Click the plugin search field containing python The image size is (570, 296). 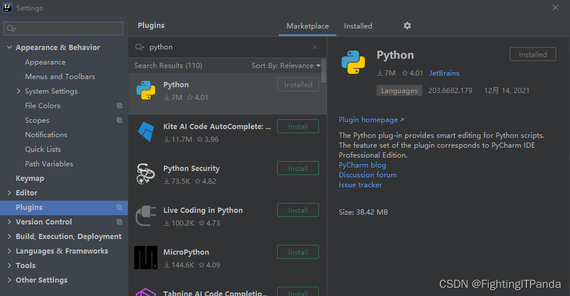(227, 47)
